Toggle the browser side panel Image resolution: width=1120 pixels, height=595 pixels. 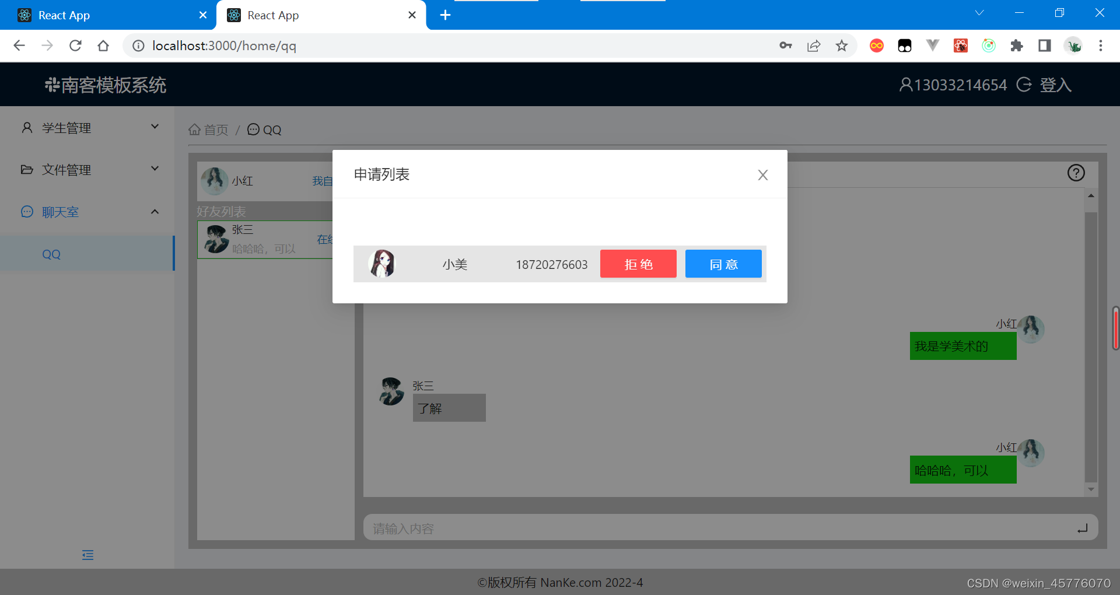(1045, 45)
